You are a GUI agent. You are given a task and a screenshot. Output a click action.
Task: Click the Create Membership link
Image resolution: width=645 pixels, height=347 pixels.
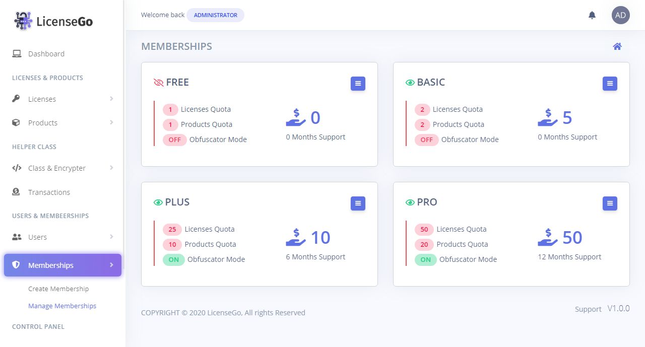pos(58,289)
